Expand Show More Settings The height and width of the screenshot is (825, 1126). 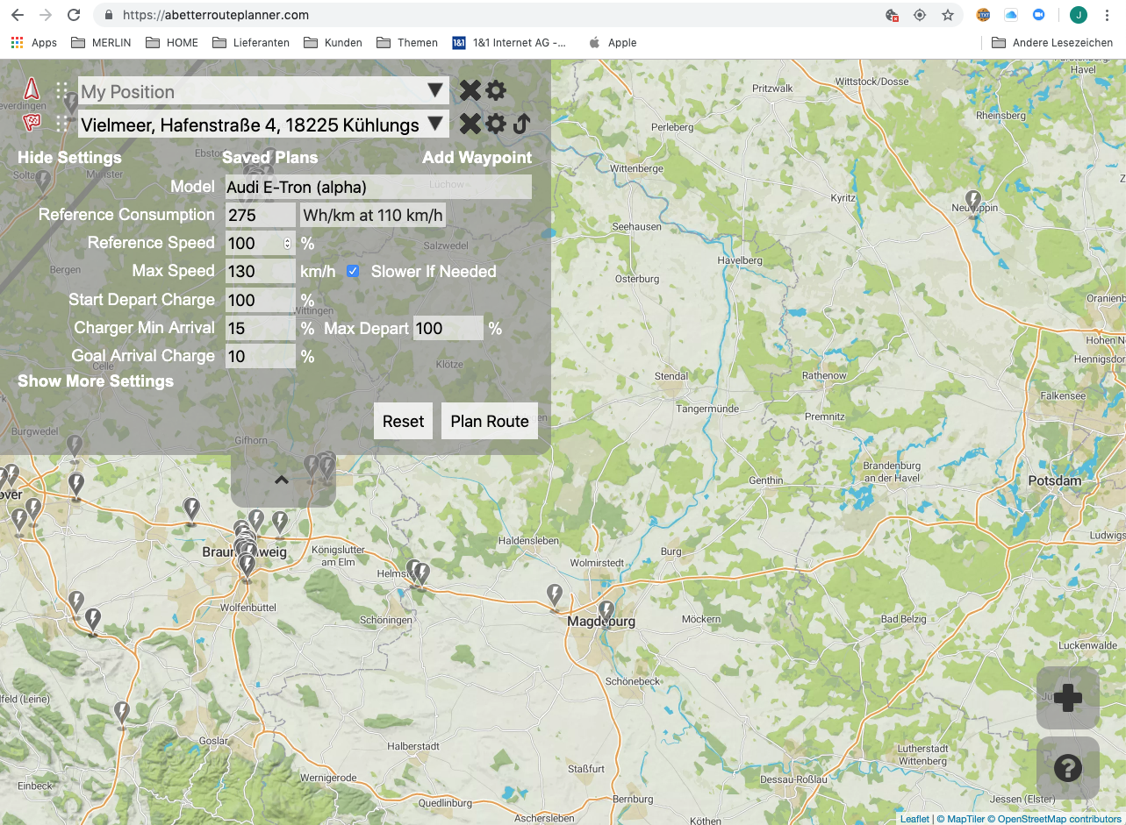coord(96,381)
